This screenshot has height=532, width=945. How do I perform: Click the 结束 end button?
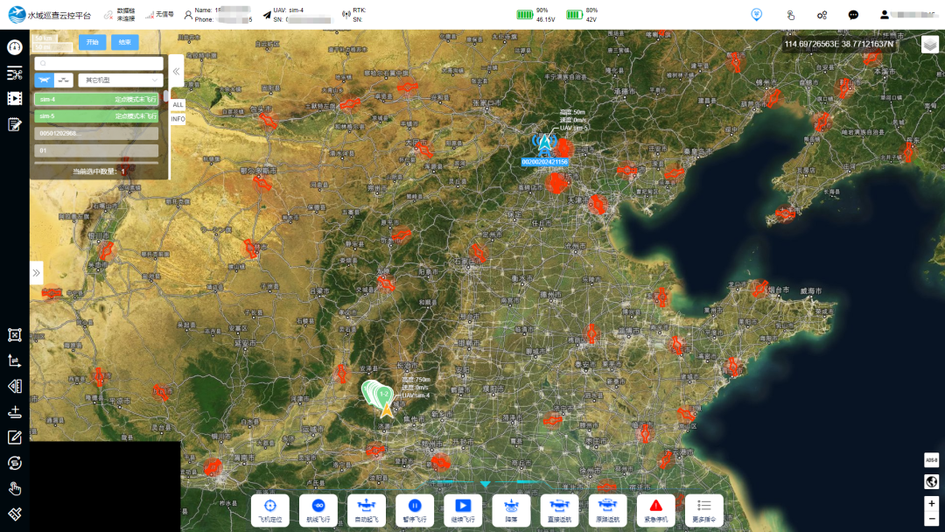tap(125, 42)
